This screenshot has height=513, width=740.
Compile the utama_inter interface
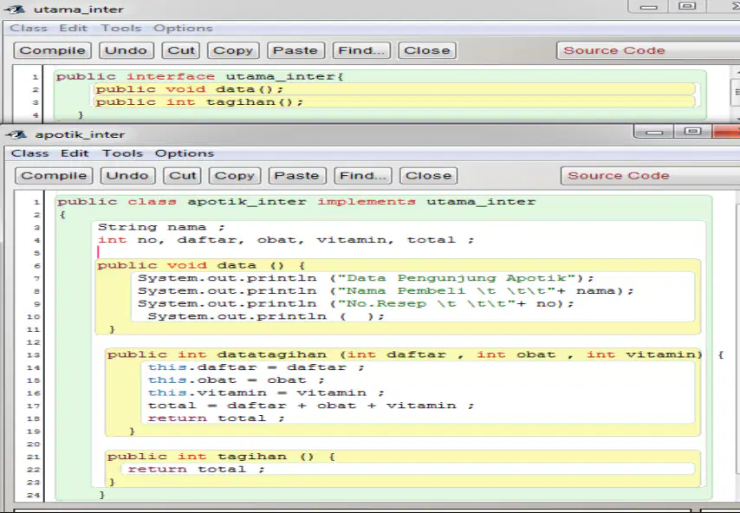(x=52, y=50)
